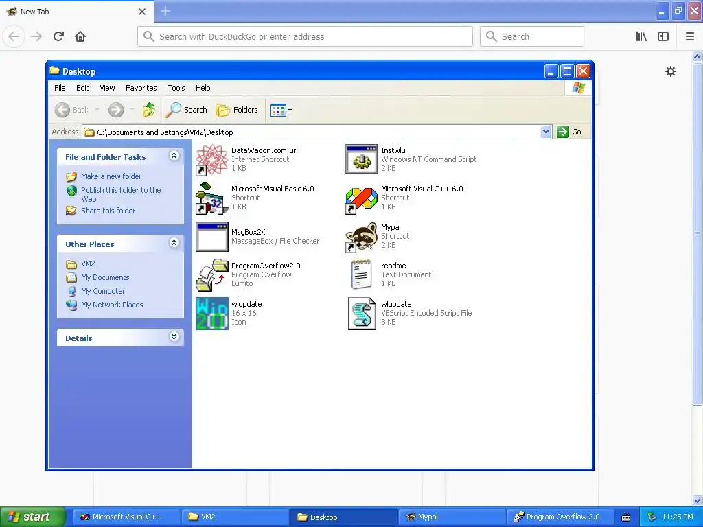Click the on-screen keyboard tray icon
Screen dimensions: 703x527
(626, 517)
